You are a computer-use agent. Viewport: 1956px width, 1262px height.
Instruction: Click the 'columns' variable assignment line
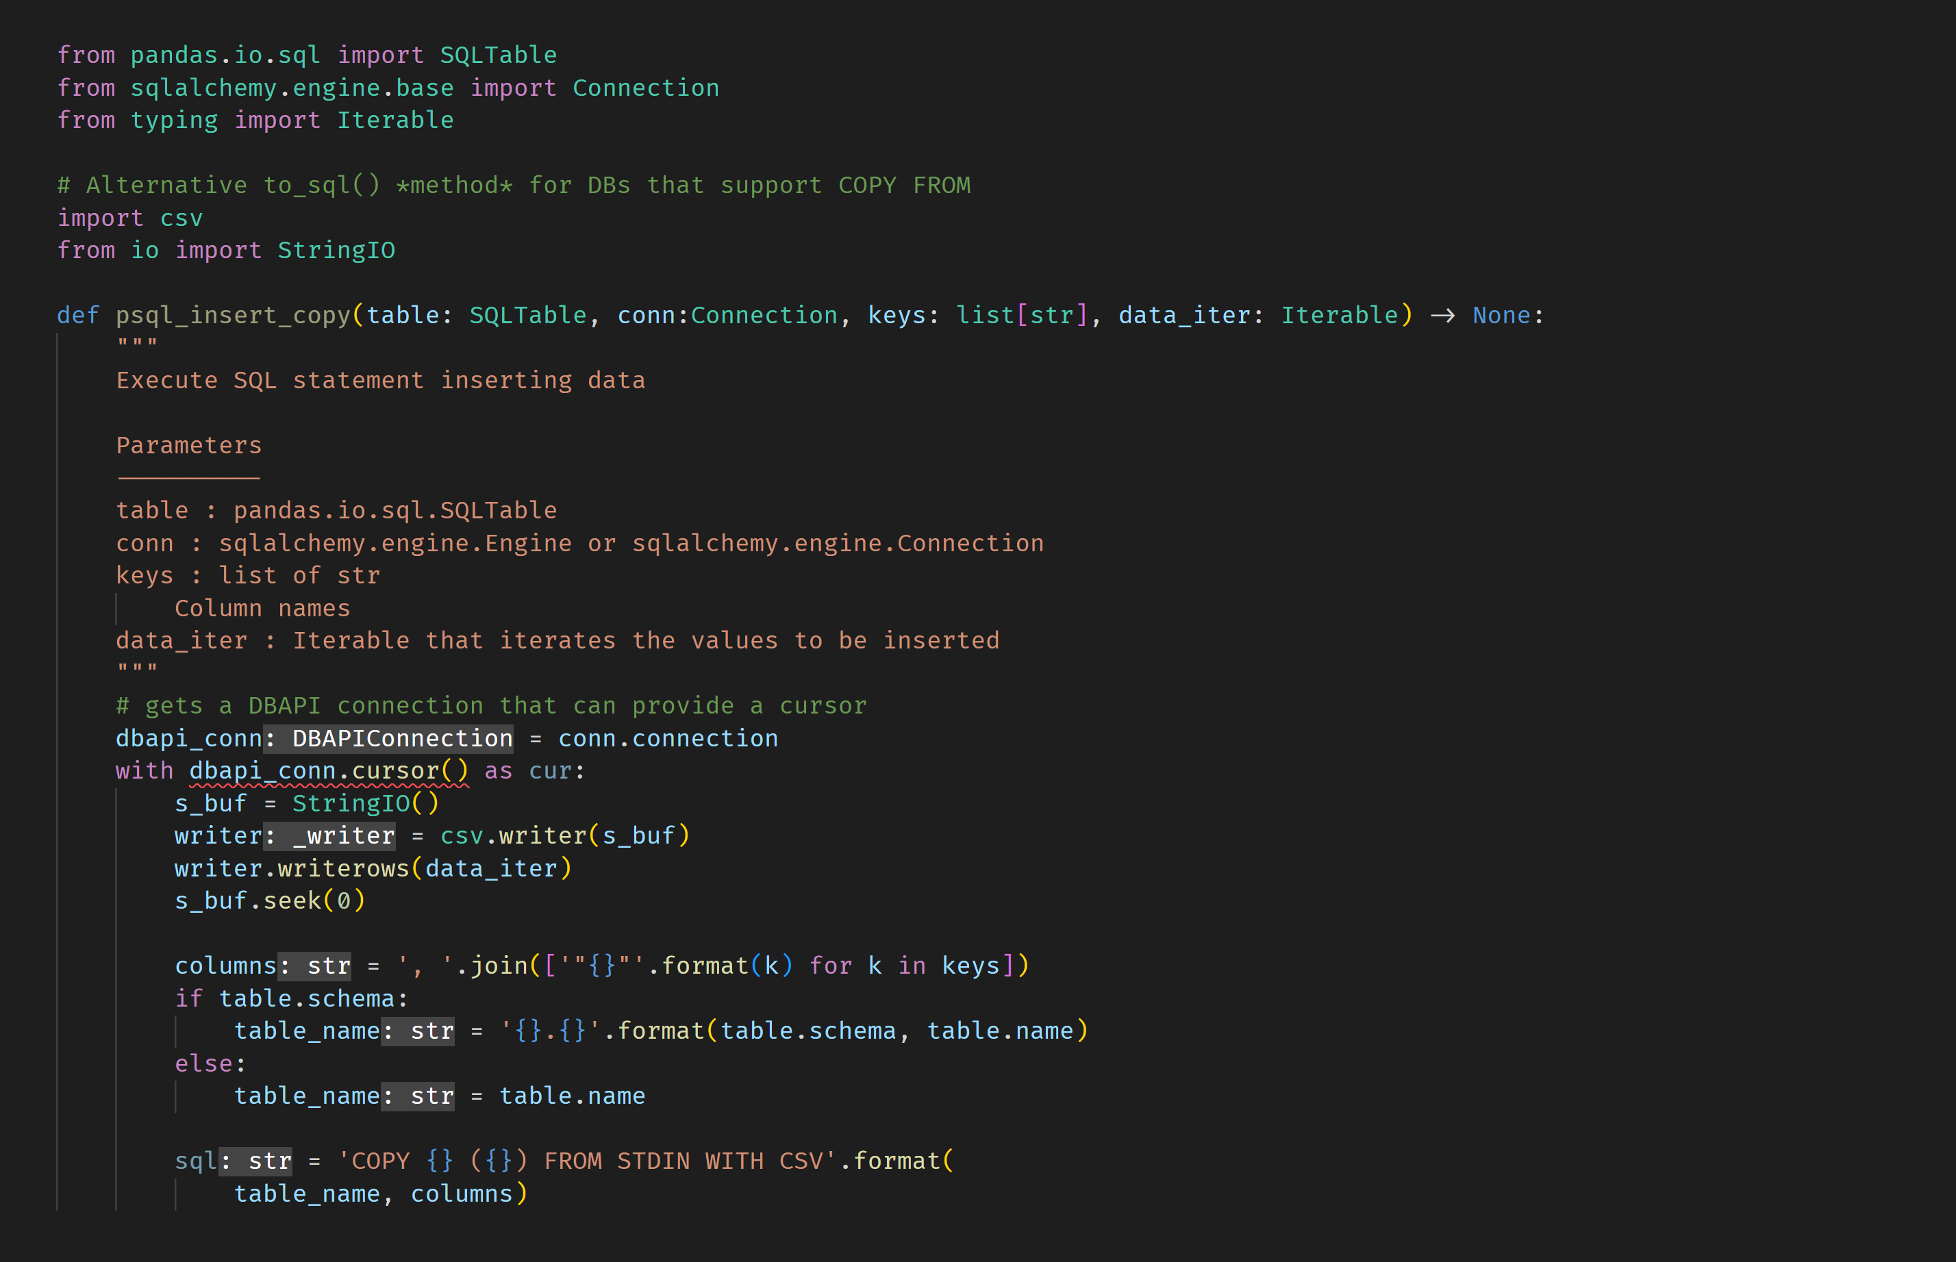[x=601, y=966]
